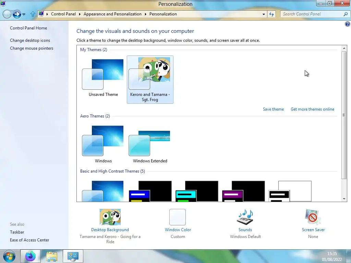Expand the arrow after Control Panel breadcrumb

(x=80, y=14)
